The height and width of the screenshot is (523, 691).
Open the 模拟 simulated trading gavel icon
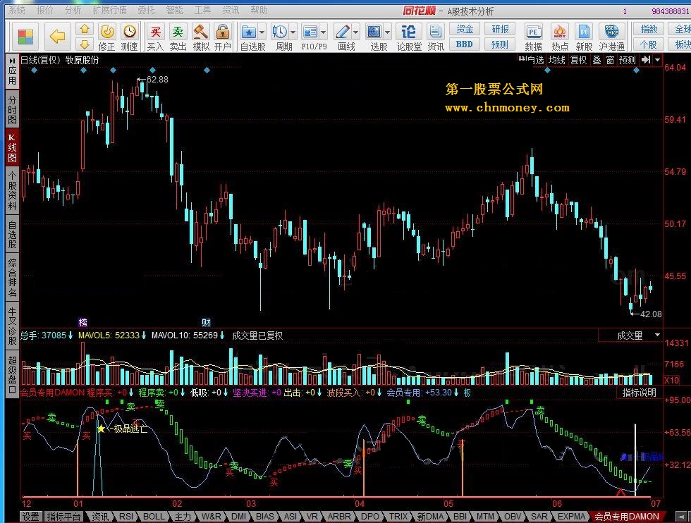pyautogui.click(x=201, y=37)
